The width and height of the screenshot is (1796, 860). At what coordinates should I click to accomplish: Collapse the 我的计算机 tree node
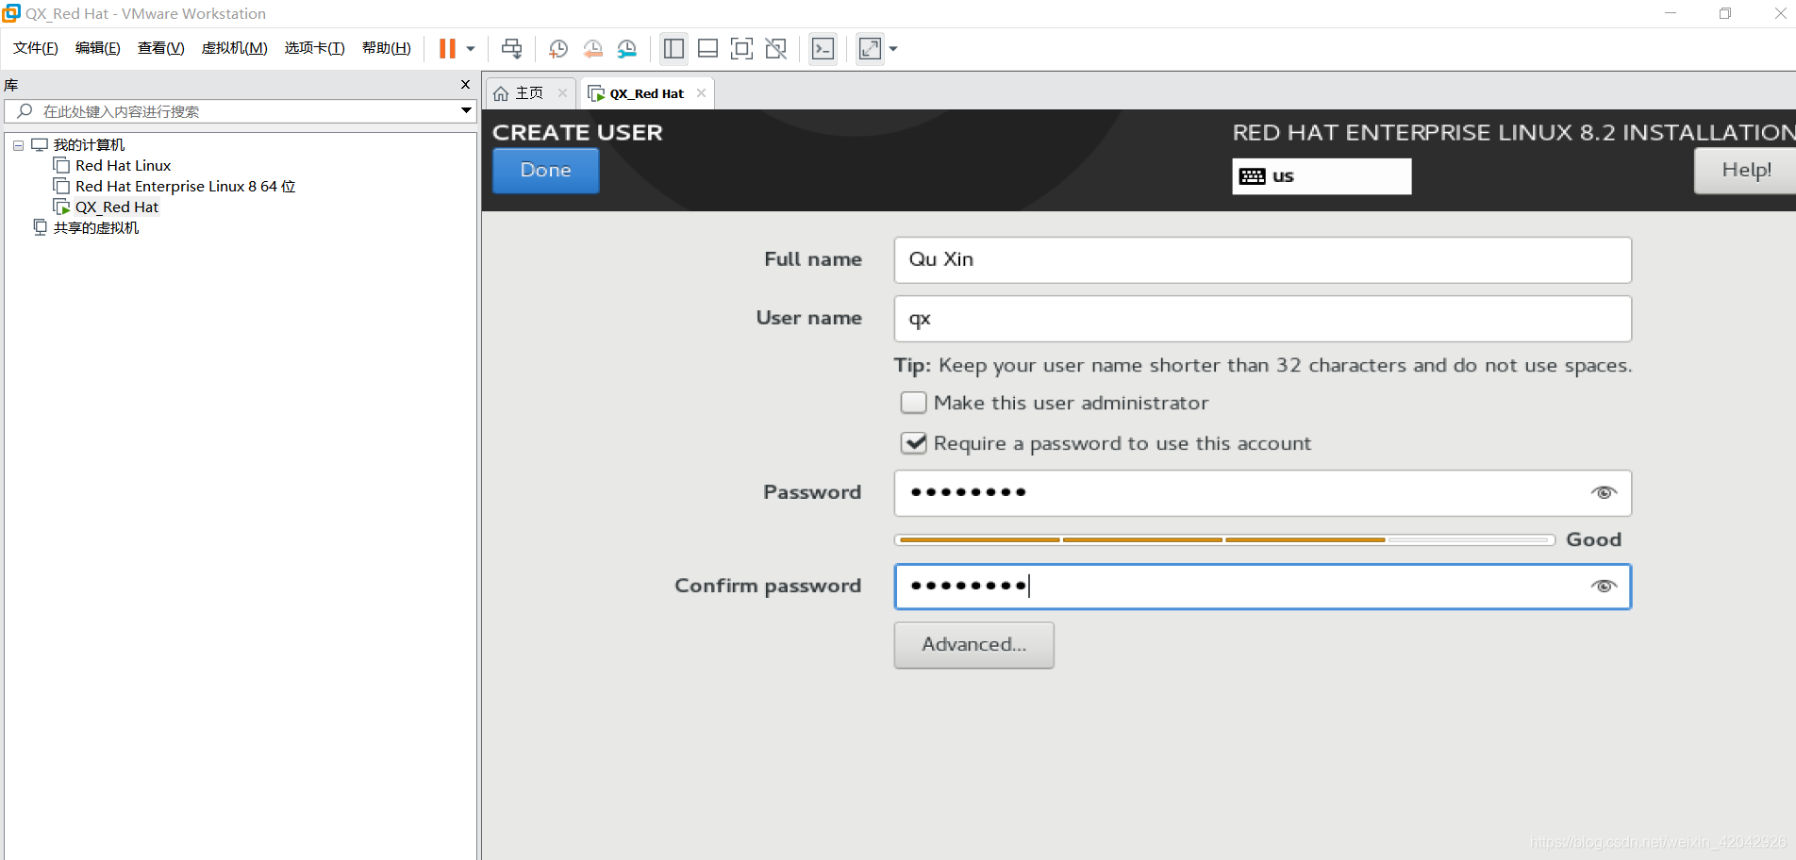pos(18,145)
